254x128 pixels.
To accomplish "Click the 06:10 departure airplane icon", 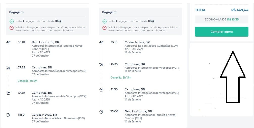I will 8,43.
